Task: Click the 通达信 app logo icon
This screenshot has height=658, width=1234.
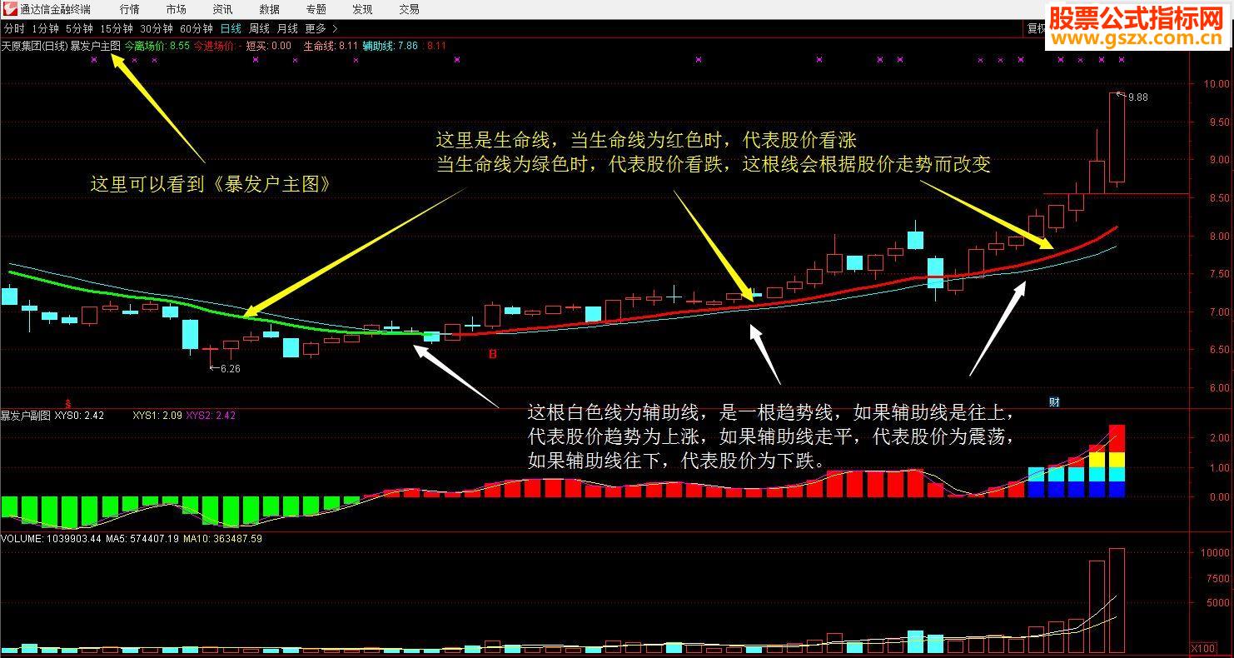Action: (x=8, y=9)
